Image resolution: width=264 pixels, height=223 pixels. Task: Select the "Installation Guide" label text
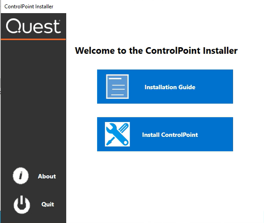[x=170, y=87]
